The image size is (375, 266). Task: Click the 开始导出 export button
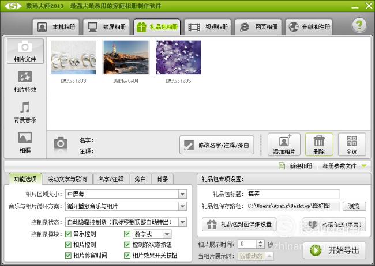point(335,250)
